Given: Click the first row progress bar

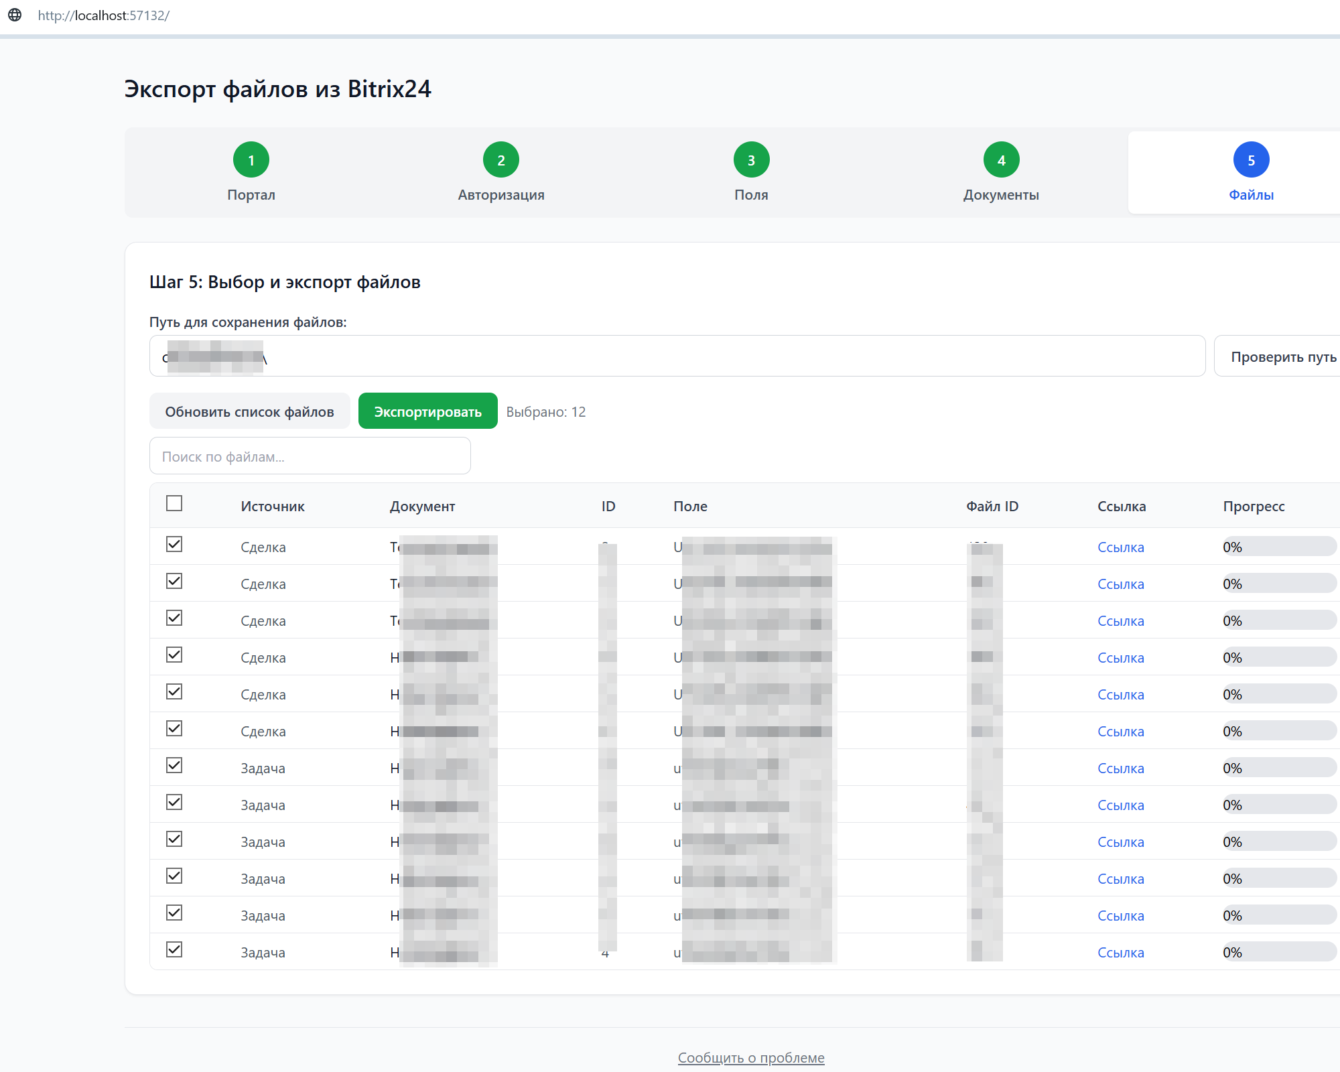Looking at the screenshot, I should (x=1278, y=547).
